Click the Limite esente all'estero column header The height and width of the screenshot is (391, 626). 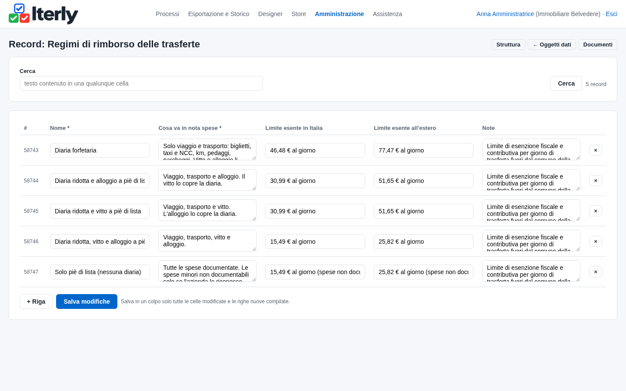(405, 128)
